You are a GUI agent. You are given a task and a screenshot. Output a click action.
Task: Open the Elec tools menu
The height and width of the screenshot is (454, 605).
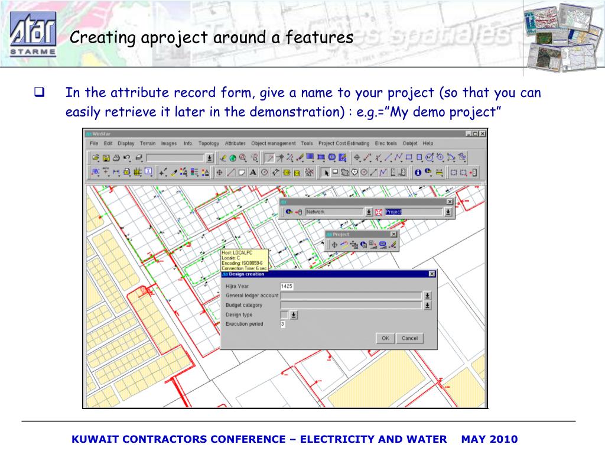coord(386,143)
